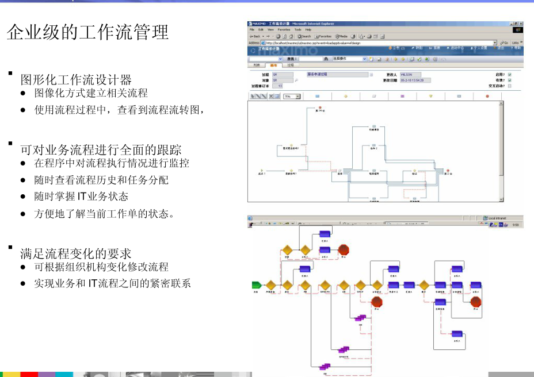
Task: Select the red stop node palette icon
Action: [487, 96]
